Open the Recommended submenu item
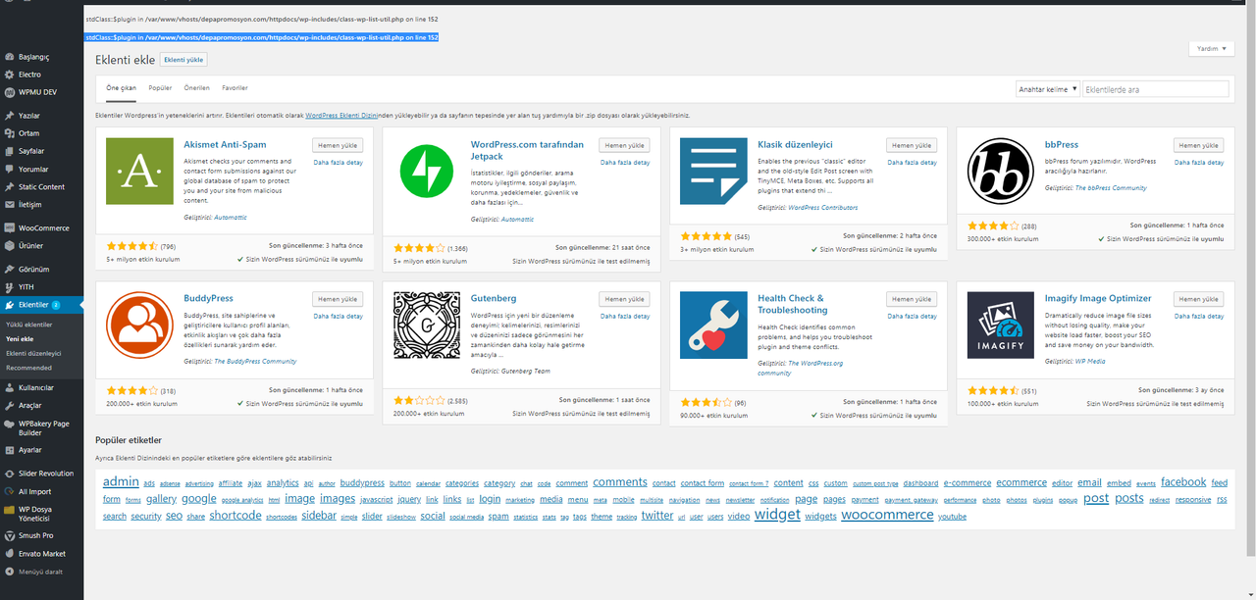The height and width of the screenshot is (600, 1256). 28,368
